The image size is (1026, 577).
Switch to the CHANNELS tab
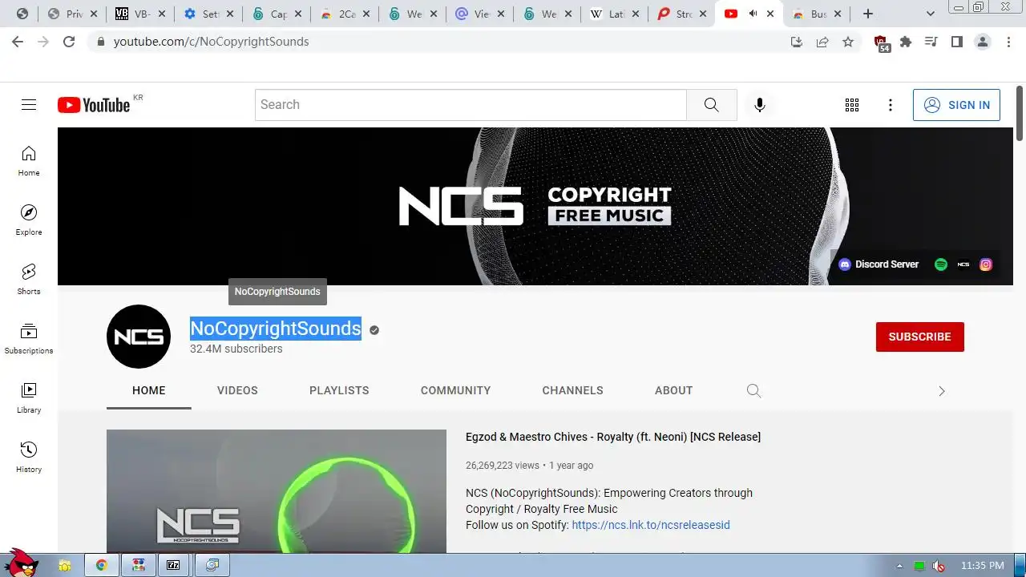tap(572, 390)
